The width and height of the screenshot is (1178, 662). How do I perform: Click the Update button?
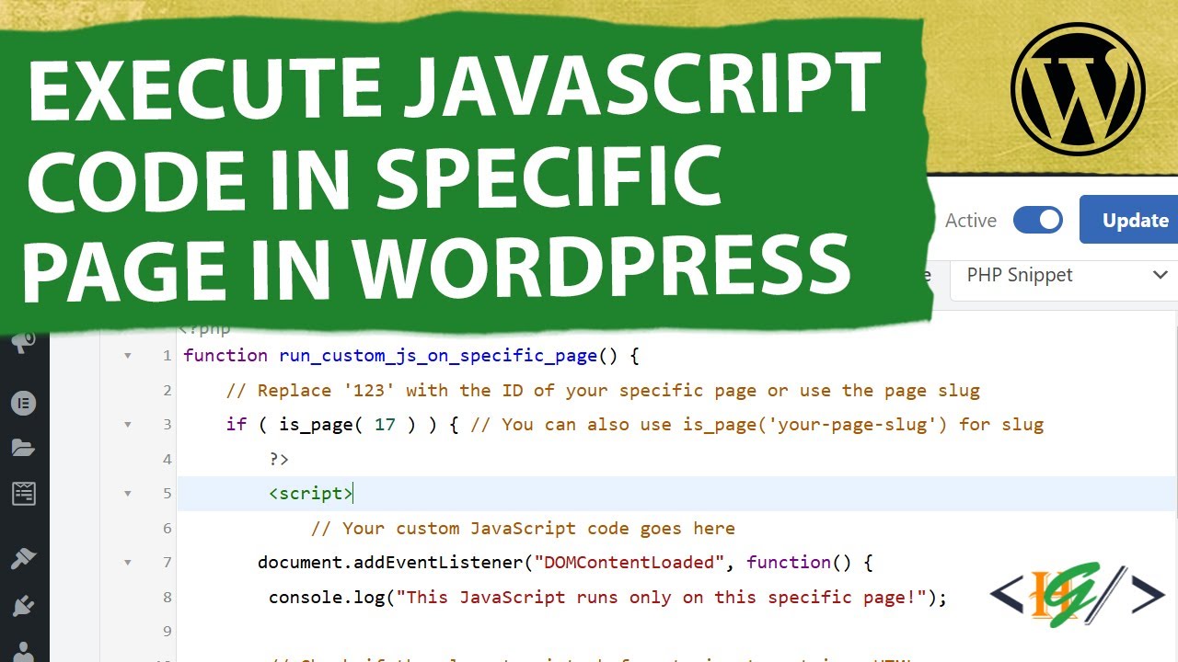click(x=1130, y=220)
